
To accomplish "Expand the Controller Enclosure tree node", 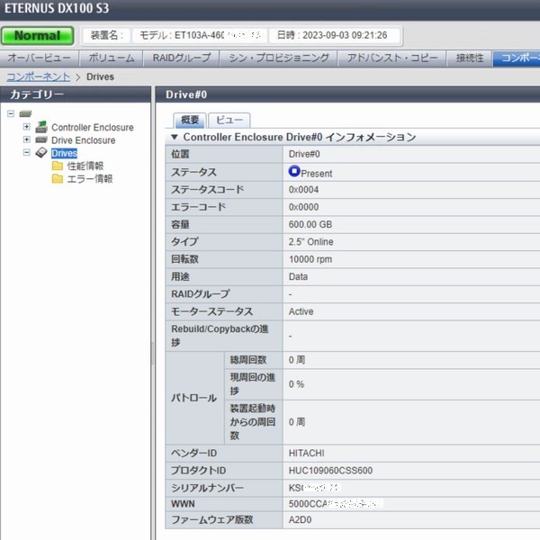I will click(x=26, y=127).
